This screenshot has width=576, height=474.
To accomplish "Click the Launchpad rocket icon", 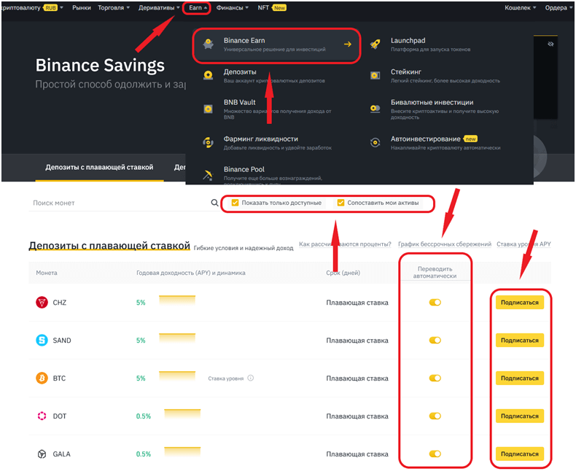I will tap(375, 44).
